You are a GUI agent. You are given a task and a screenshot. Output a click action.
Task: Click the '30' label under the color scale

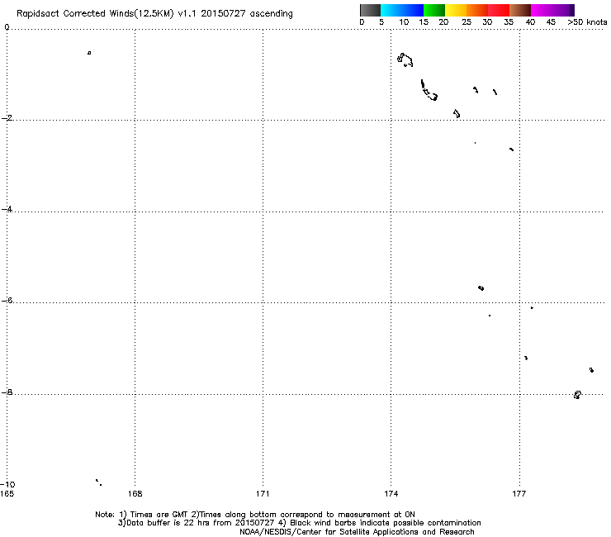[x=487, y=22]
